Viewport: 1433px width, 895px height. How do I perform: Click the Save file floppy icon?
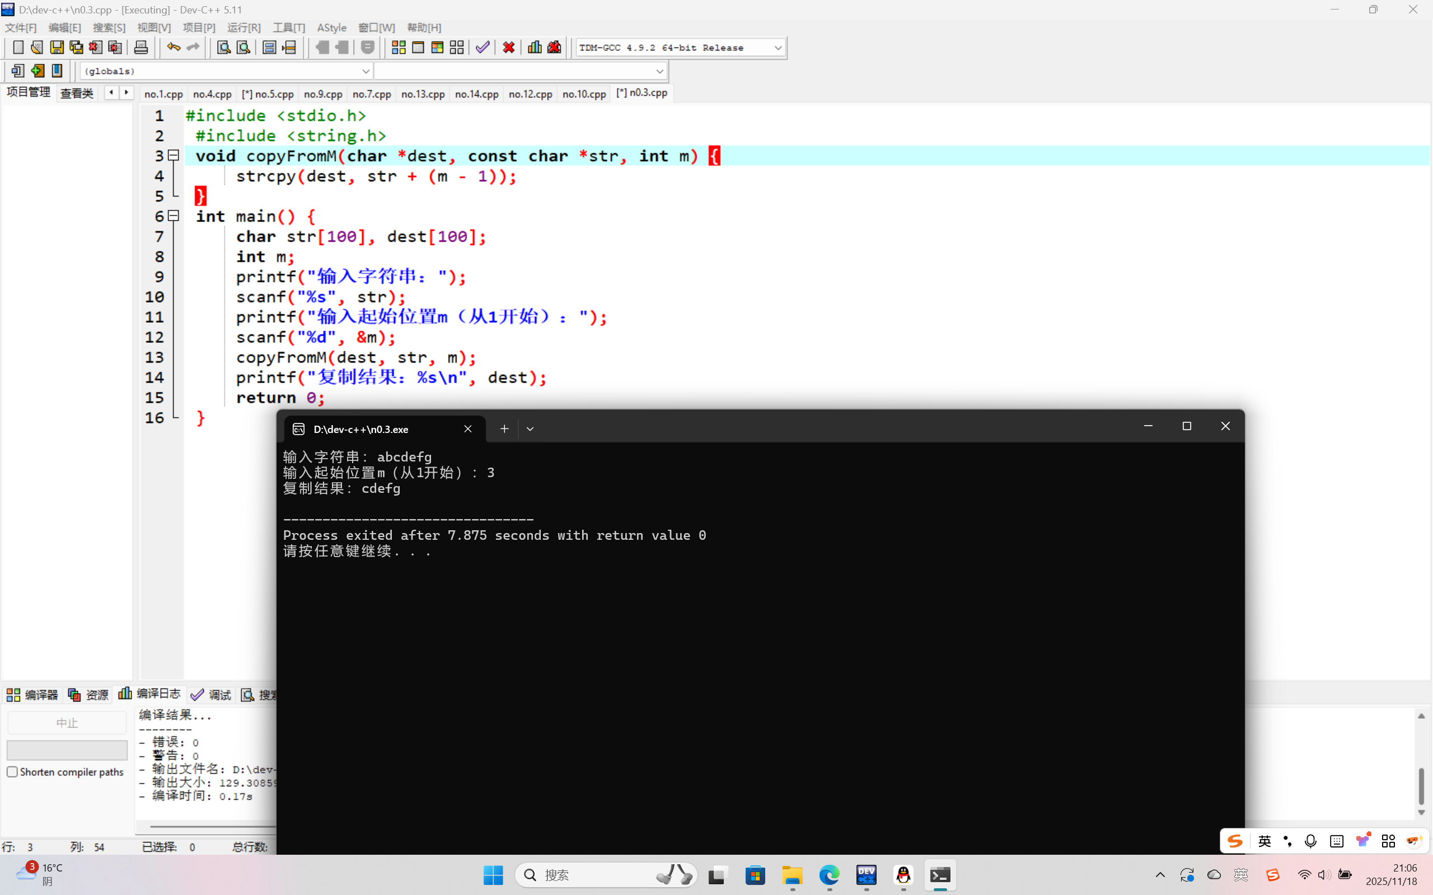click(x=57, y=48)
